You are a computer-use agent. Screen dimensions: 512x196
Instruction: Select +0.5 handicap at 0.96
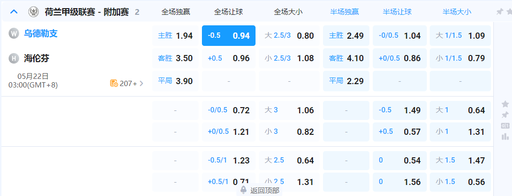click(x=229, y=58)
